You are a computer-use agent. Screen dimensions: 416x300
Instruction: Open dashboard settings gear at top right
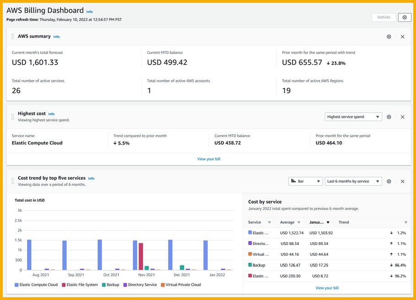[x=405, y=17]
